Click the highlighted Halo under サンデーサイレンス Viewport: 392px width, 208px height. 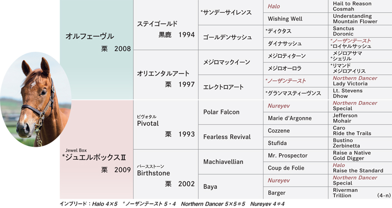click(274, 6)
